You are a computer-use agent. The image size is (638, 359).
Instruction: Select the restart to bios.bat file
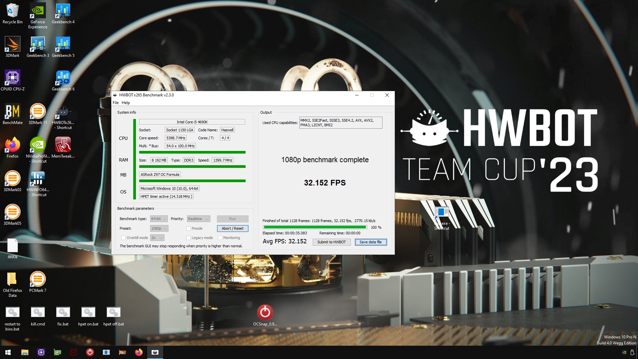point(12,318)
